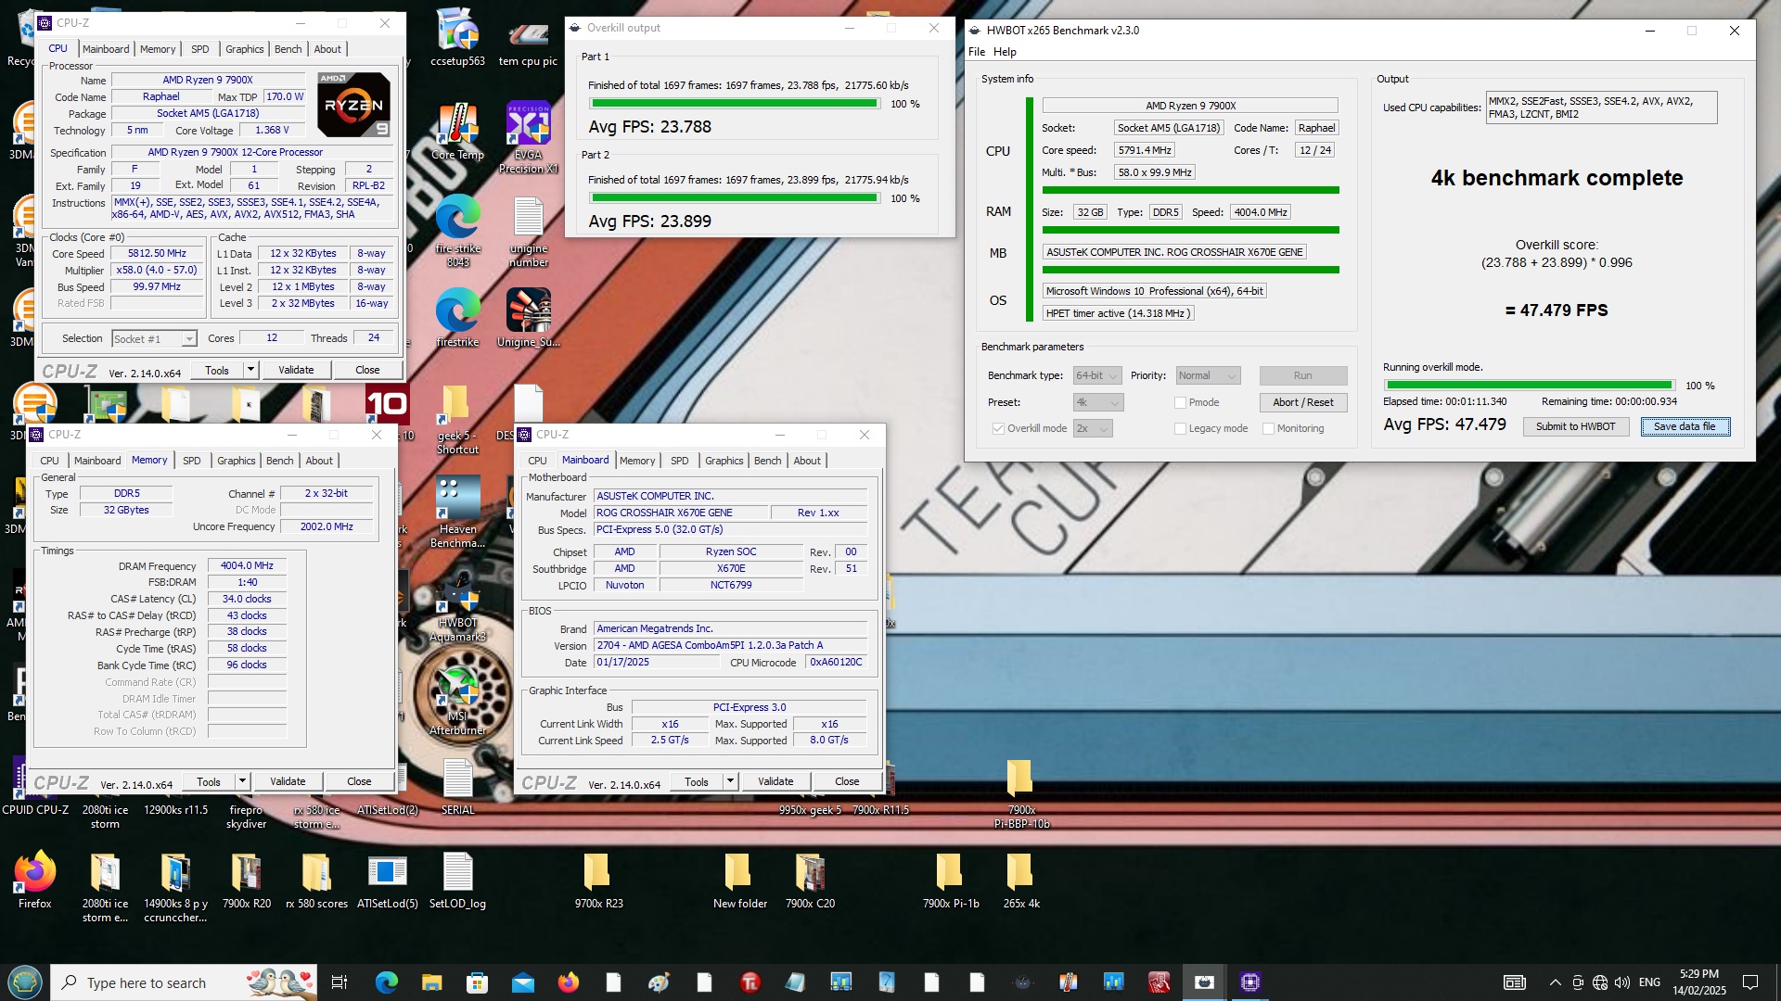The width and height of the screenshot is (1781, 1001).
Task: Open ccsetup563 installer icon
Action: point(457,38)
